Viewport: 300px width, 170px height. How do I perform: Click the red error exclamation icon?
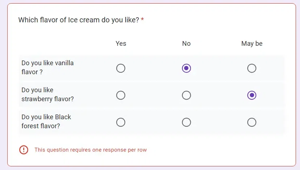click(x=24, y=150)
